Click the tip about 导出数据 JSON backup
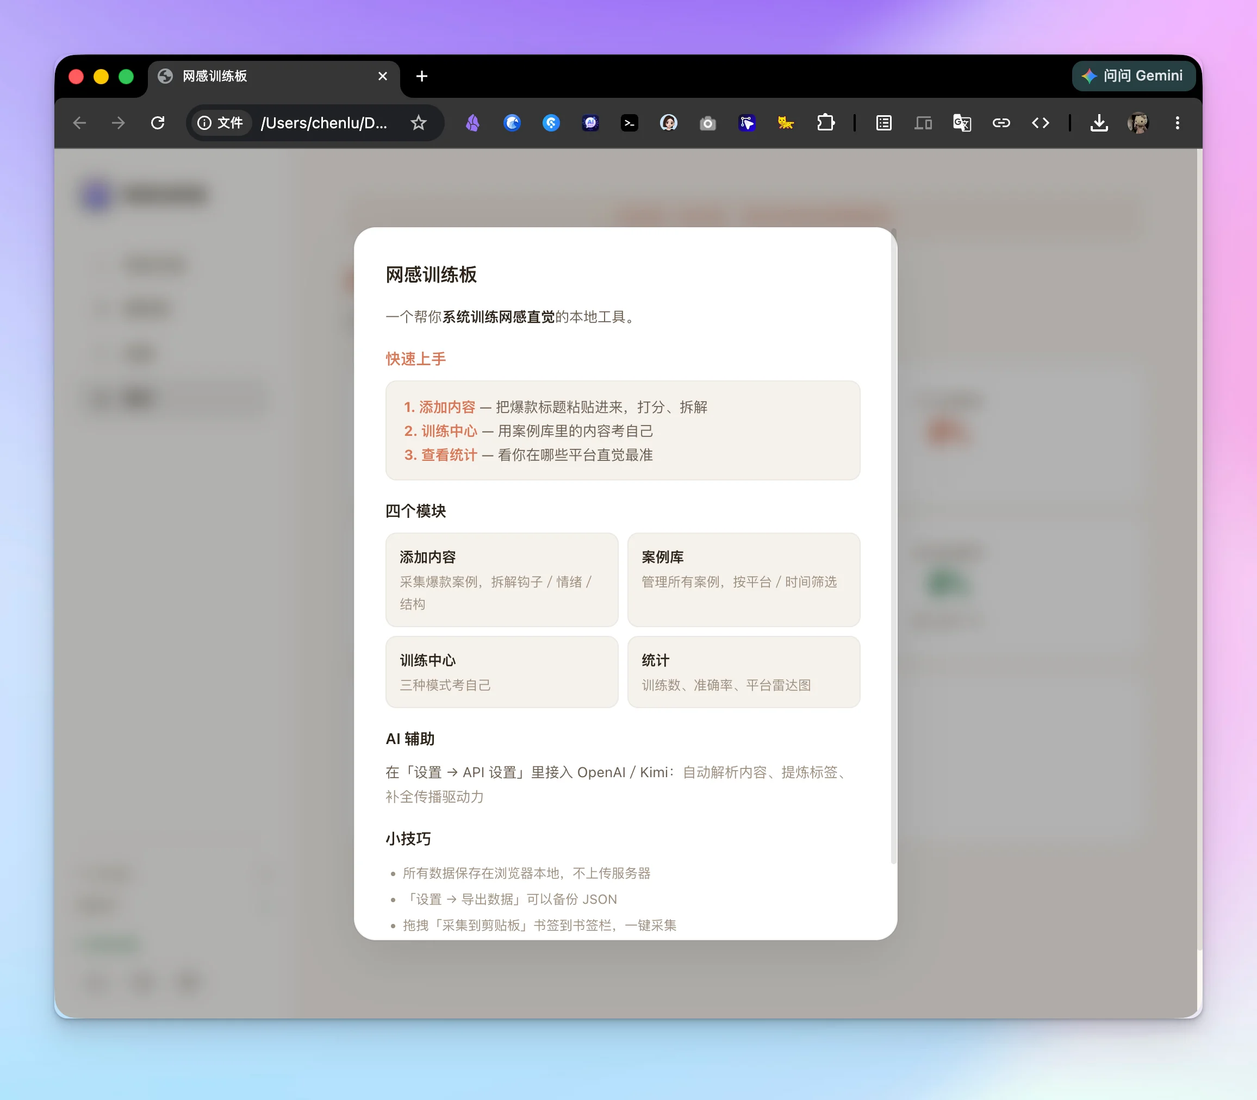The image size is (1257, 1100). (x=509, y=899)
